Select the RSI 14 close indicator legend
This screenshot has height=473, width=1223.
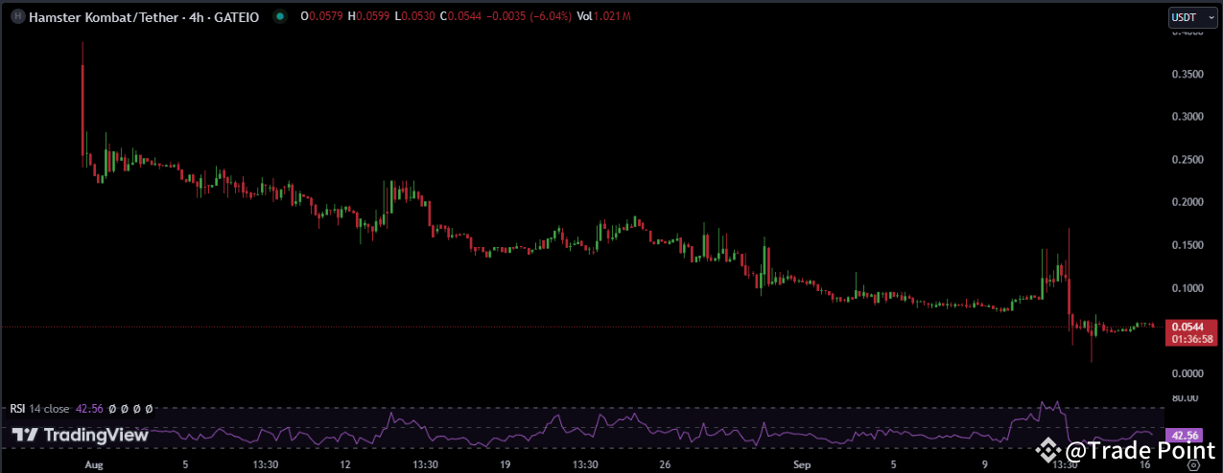(x=40, y=409)
